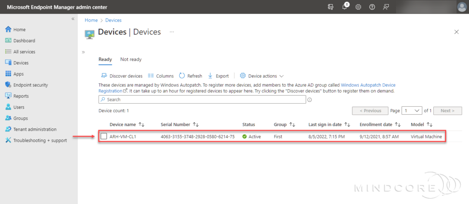Click the model value Virtual Machine
This screenshot has height=204, width=469.
[x=426, y=137]
